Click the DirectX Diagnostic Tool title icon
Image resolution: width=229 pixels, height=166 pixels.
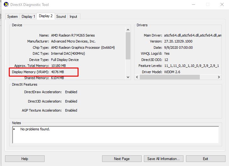tap(6, 4)
